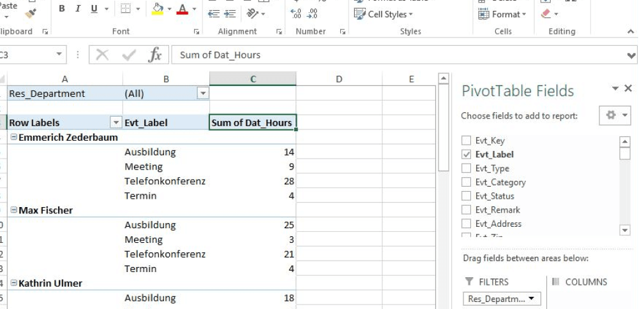Confirm the formula bar entry
Viewport: 644px width, 309px height.
(129, 55)
